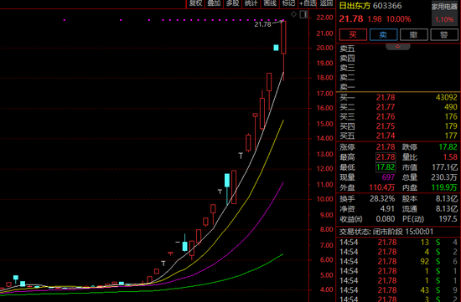The image size is (461, 302).
Task: Open 多股 multi-stock view
Action: tap(232, 3)
